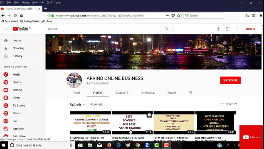Image resolution: width=264 pixels, height=149 pixels.
Task: Open the Chrome icon in taskbar
Action: click(138, 145)
